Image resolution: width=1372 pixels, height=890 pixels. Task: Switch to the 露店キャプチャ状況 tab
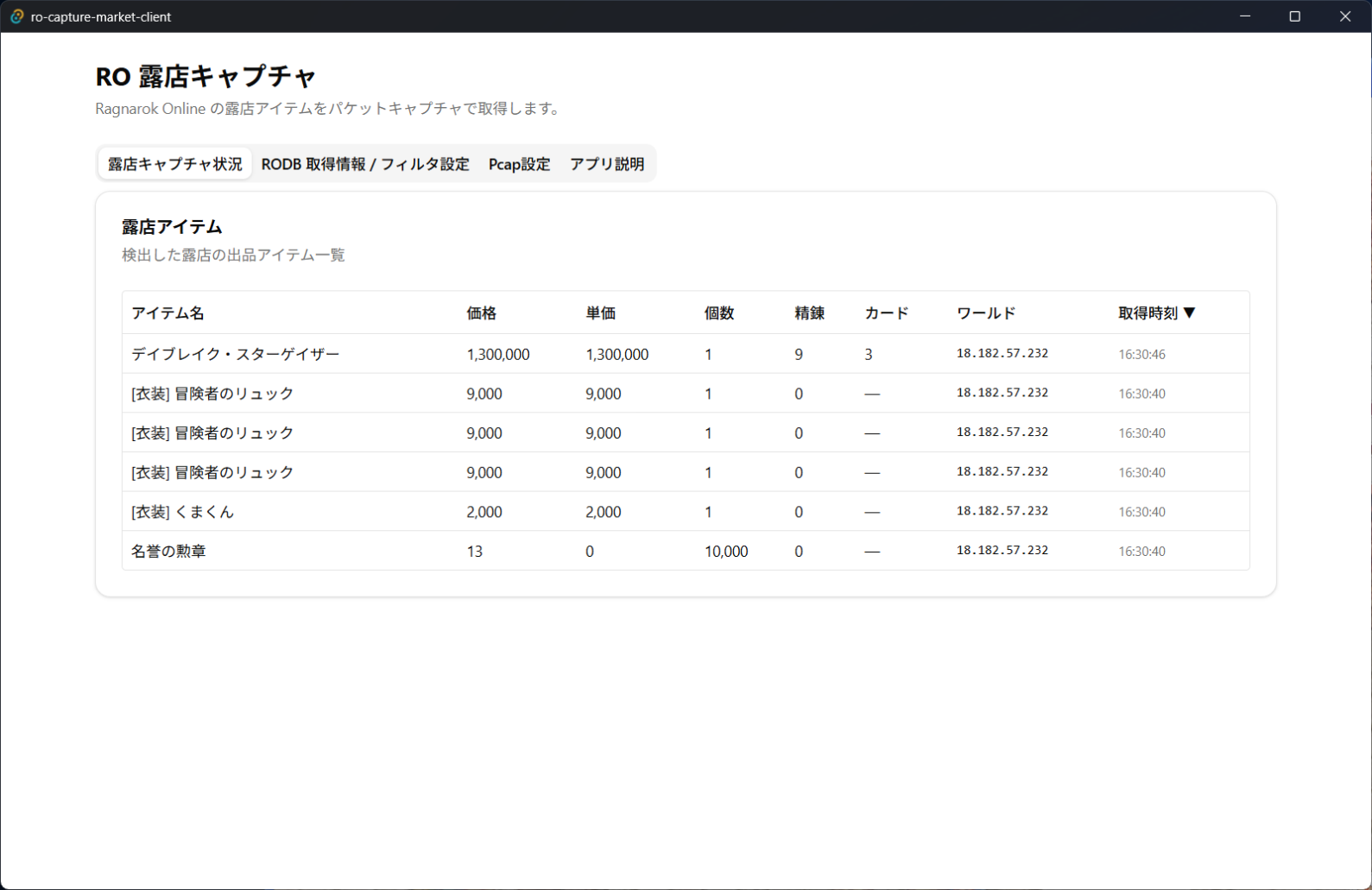coord(175,164)
